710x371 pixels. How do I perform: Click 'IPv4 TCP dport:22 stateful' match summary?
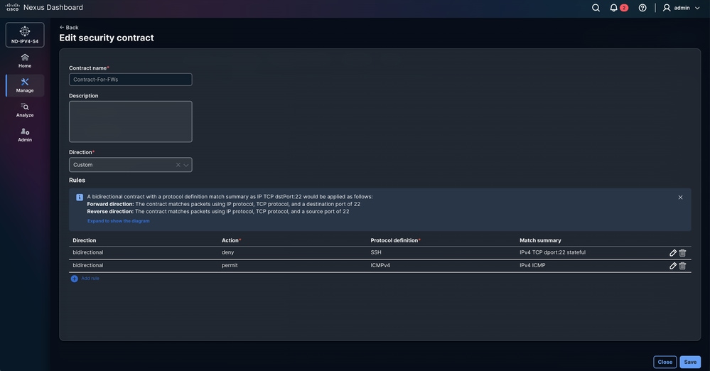click(x=552, y=252)
